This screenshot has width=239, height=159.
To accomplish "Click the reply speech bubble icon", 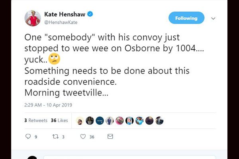I will coord(28,136).
